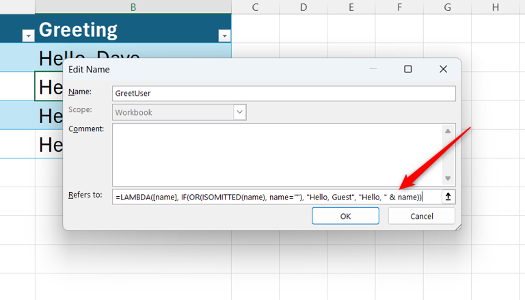Select column B header

(133, 7)
